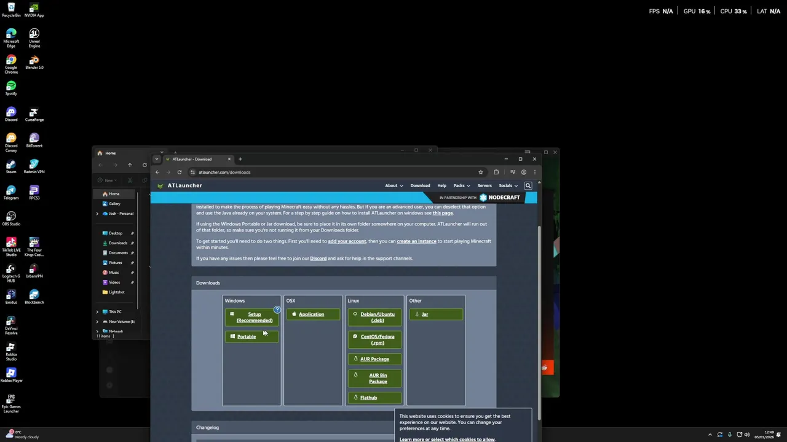Click the browser page vertical scrollbar
787x442 pixels.
539,322
